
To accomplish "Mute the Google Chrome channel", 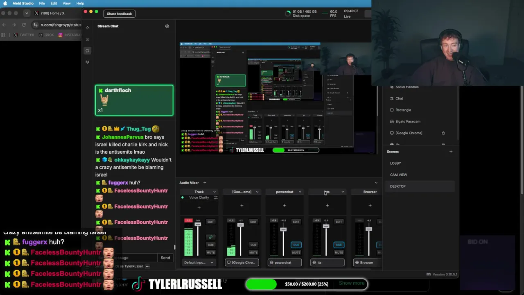I will tap(253, 252).
